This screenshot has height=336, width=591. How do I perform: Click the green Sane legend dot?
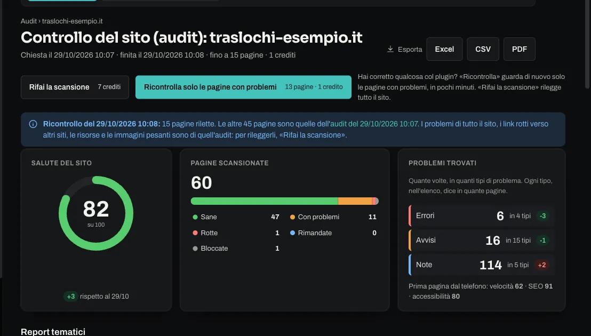[195, 217]
